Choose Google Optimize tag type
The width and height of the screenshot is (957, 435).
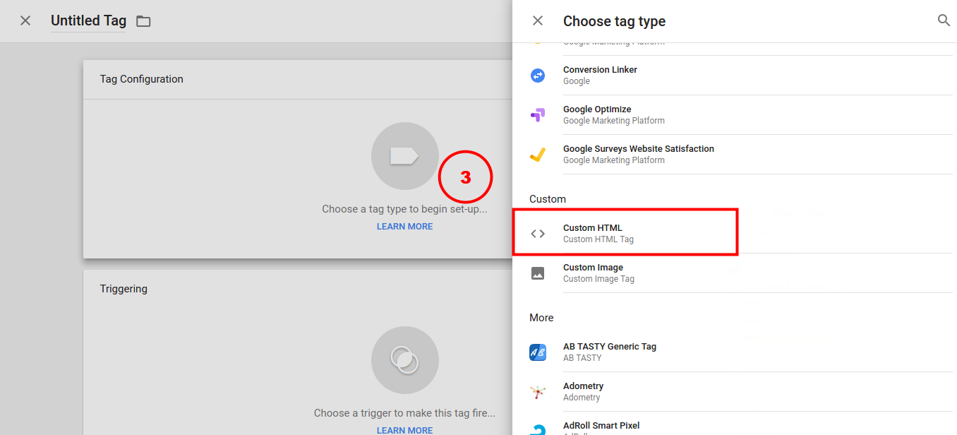[x=740, y=115]
